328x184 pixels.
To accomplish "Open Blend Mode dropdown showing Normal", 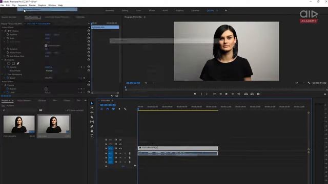I will (57, 71).
